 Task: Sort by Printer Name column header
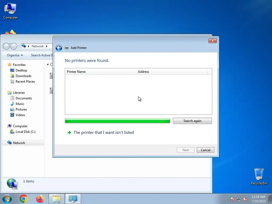pos(101,72)
